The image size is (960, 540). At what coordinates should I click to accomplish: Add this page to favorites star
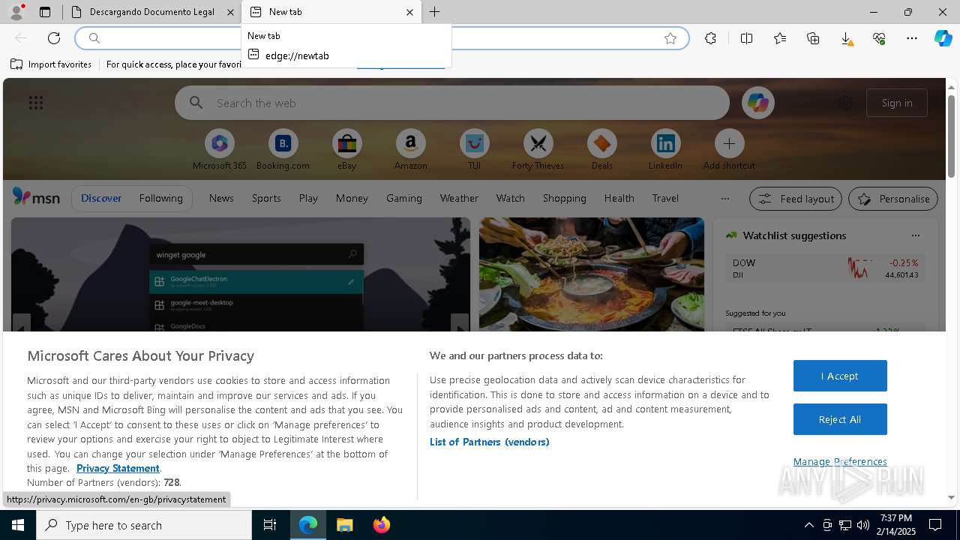670,38
